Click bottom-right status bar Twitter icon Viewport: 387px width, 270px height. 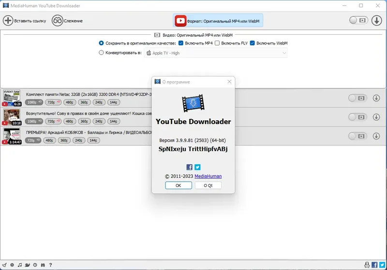point(382,265)
